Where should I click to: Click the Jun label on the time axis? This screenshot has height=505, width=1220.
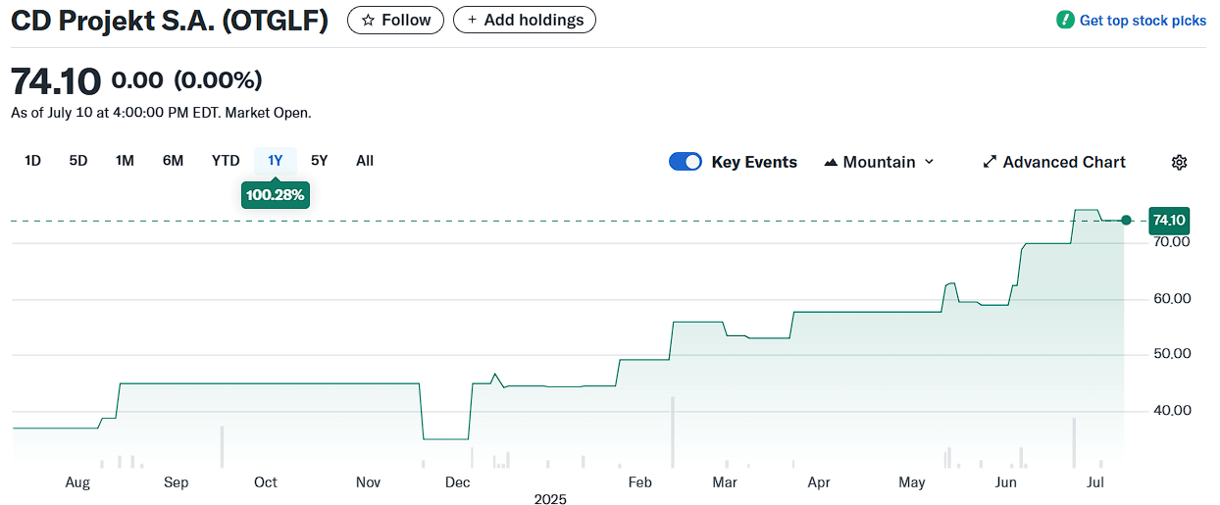1005,482
